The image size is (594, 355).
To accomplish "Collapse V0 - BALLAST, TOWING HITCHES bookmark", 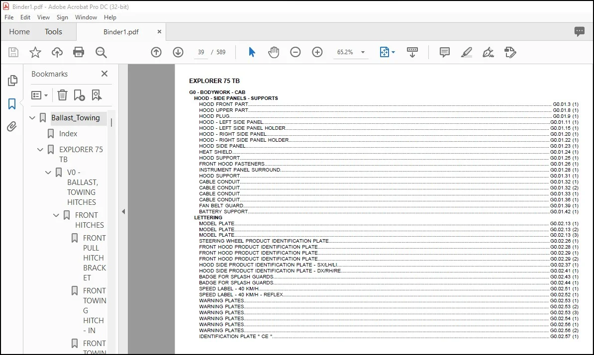I will pyautogui.click(x=48, y=173).
